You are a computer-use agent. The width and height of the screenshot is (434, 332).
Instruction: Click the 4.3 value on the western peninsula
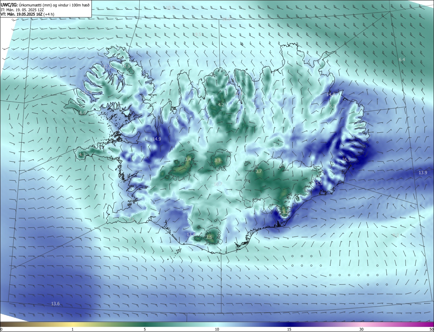click(x=82, y=154)
